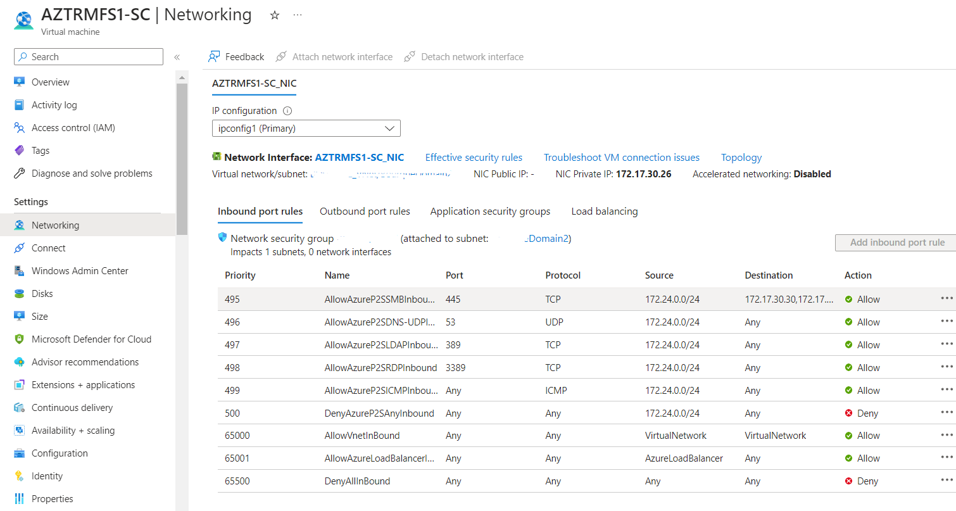Click inside the sidebar Search field
Image resolution: width=956 pixels, height=511 pixels.
pos(89,57)
